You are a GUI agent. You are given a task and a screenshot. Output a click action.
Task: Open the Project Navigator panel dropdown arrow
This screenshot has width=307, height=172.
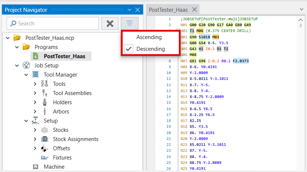click(x=129, y=10)
